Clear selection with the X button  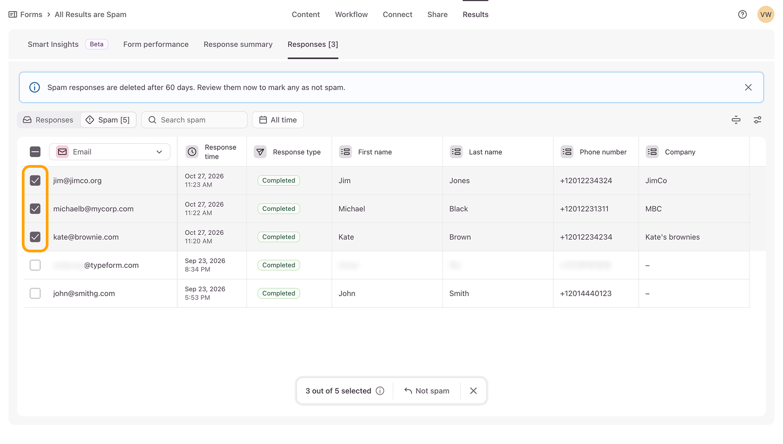(474, 391)
